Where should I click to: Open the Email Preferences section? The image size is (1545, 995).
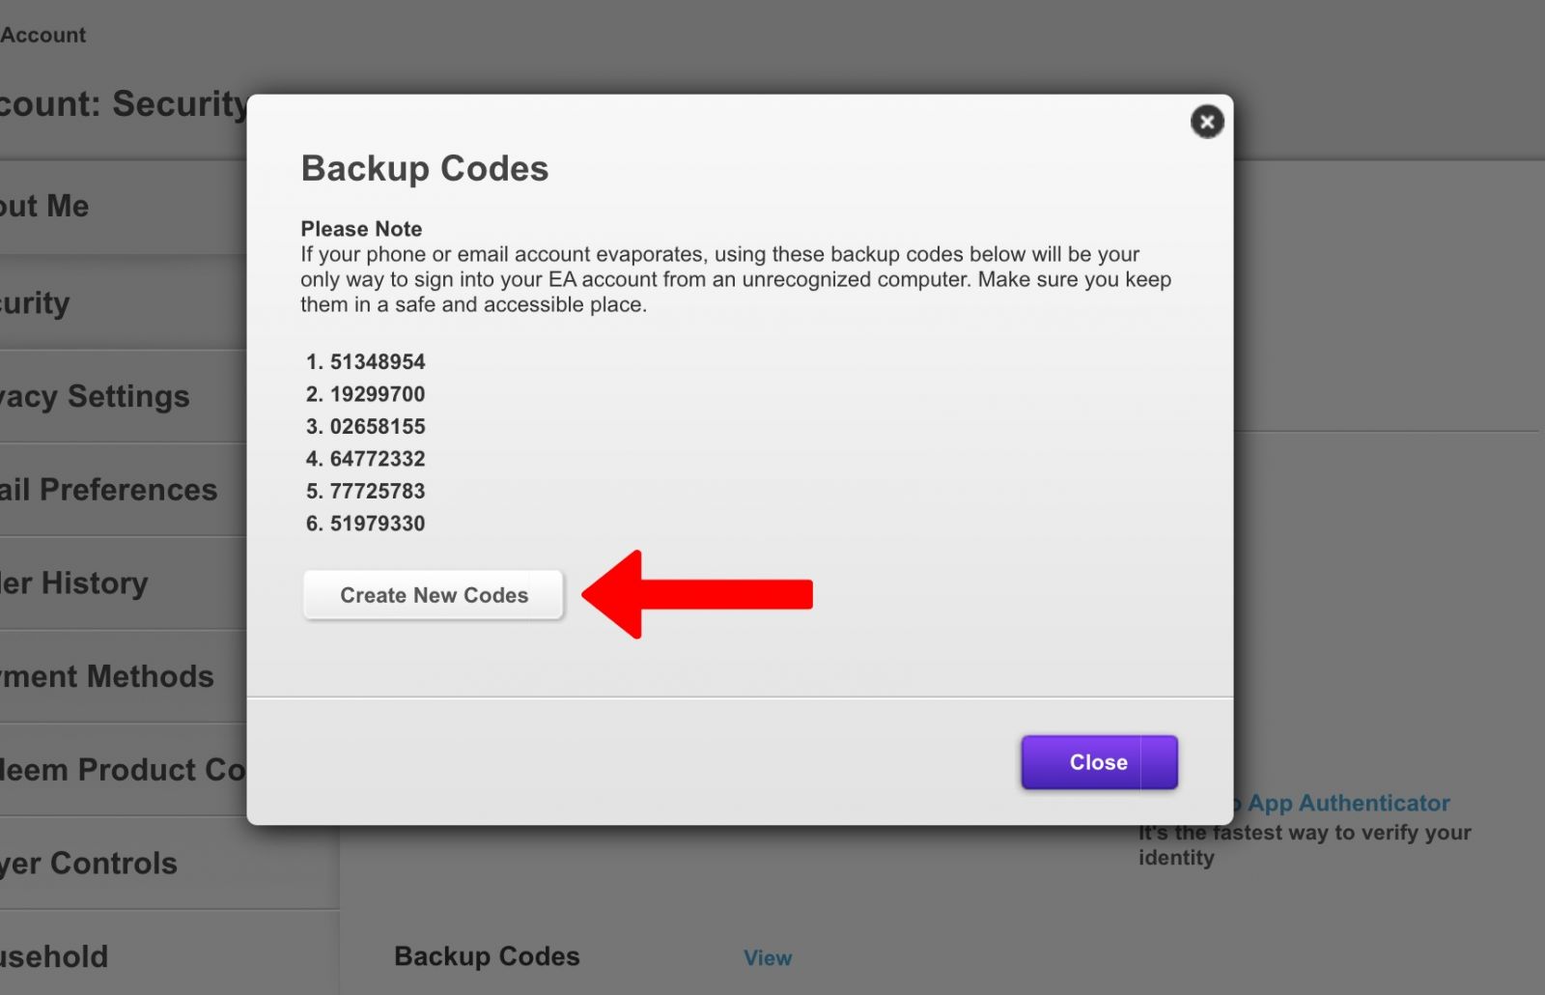tap(108, 490)
